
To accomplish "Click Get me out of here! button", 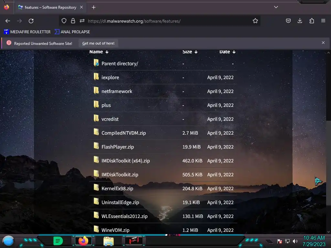I will (98, 43).
